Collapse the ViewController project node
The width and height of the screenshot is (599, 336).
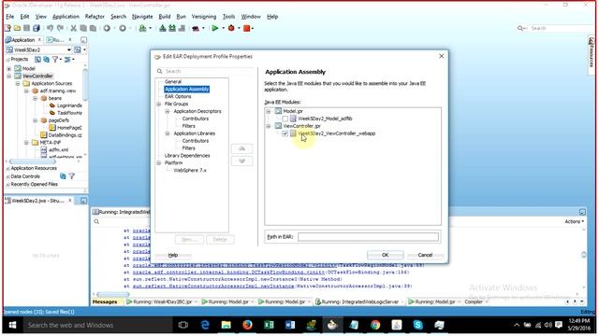9,76
